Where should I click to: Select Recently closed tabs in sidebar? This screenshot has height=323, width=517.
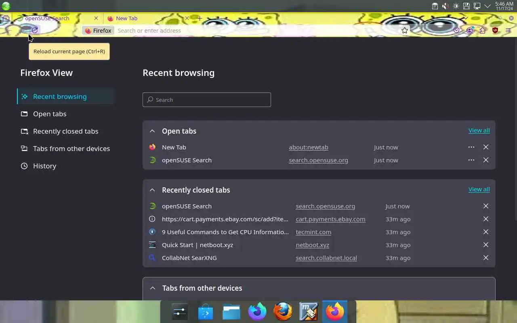[x=67, y=131]
